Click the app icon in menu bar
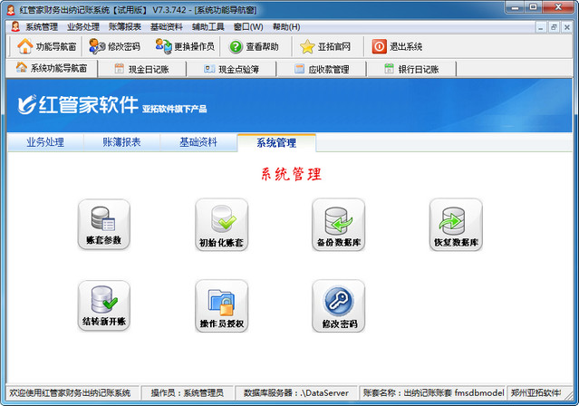Image resolution: width=579 pixels, height=406 pixels. point(15,26)
